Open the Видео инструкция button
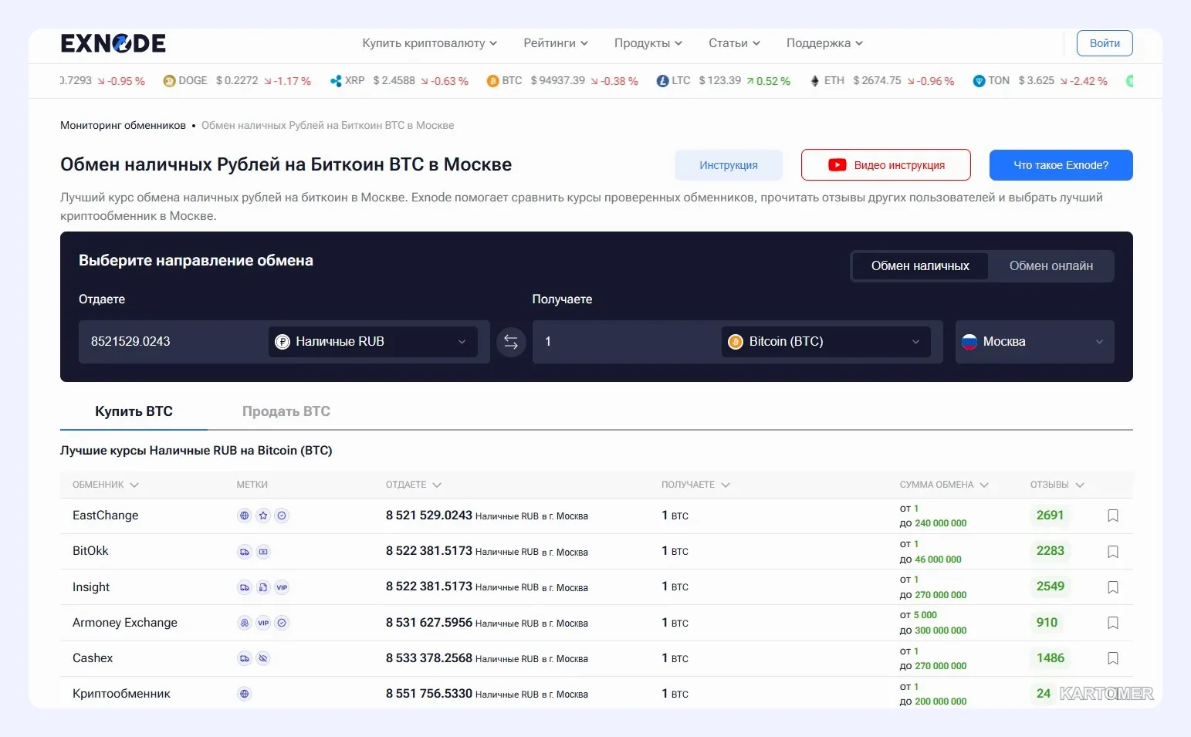 (x=886, y=165)
